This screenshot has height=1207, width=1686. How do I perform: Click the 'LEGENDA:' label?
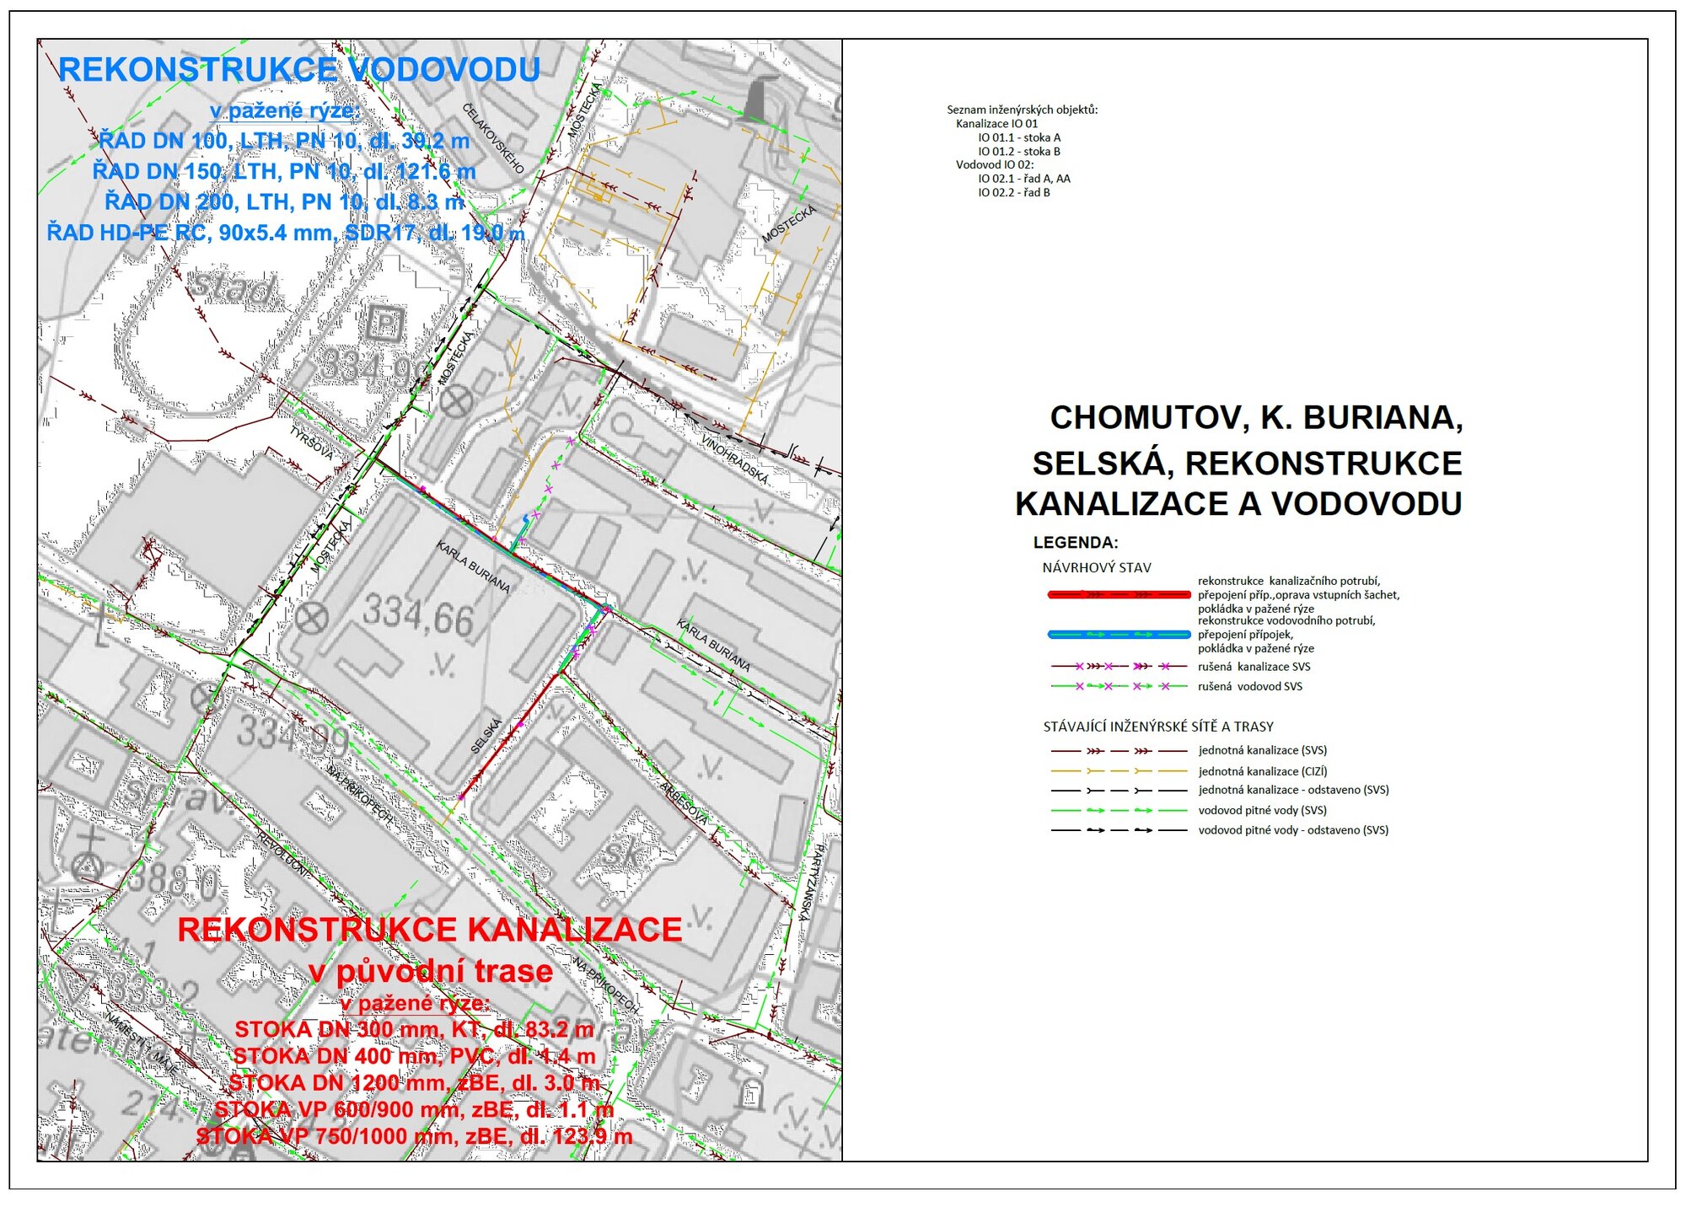(1076, 543)
